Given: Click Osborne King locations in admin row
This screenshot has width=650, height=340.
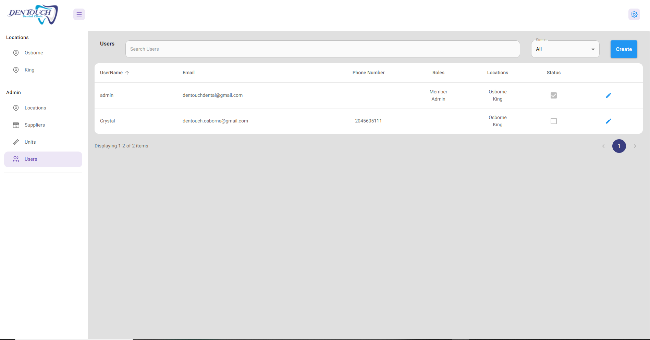Looking at the screenshot, I should (498, 95).
